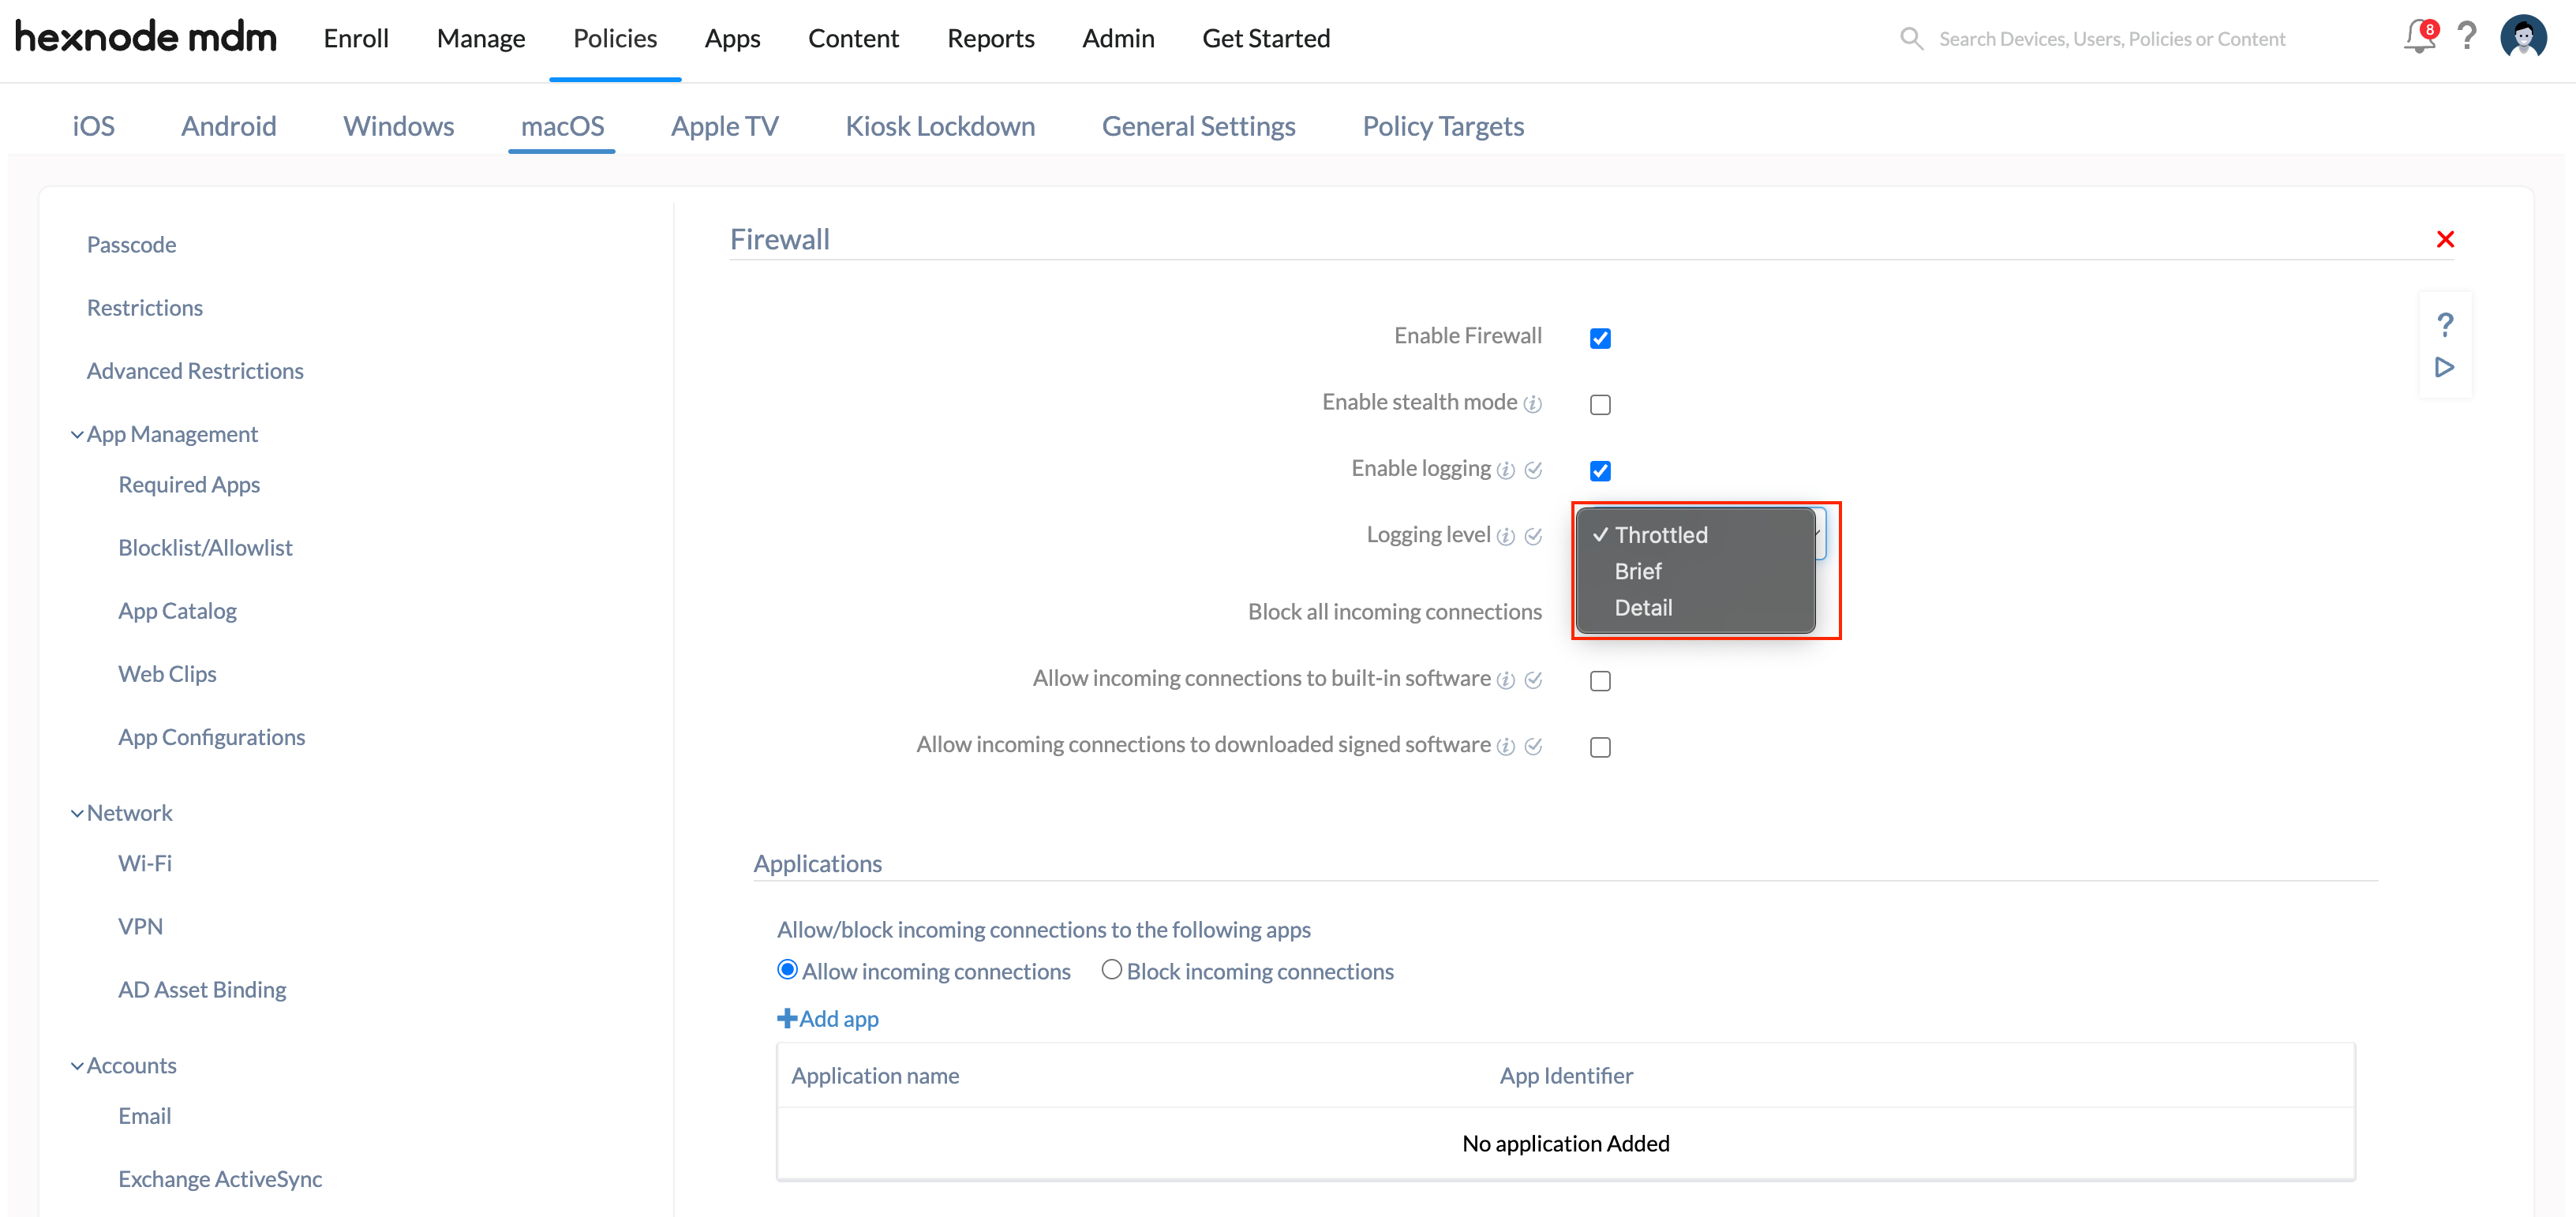
Task: Open AD Asset Binding settings
Action: pyautogui.click(x=202, y=989)
